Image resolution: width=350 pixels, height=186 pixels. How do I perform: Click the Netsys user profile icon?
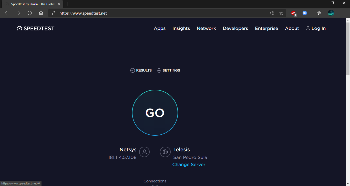(x=144, y=152)
